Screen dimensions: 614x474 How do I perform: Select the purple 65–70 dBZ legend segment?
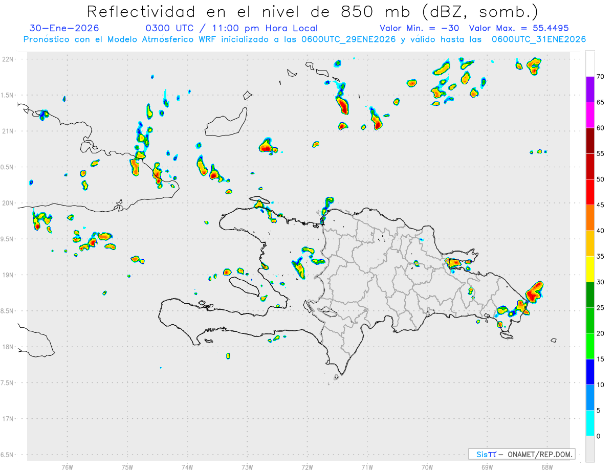[x=590, y=89]
